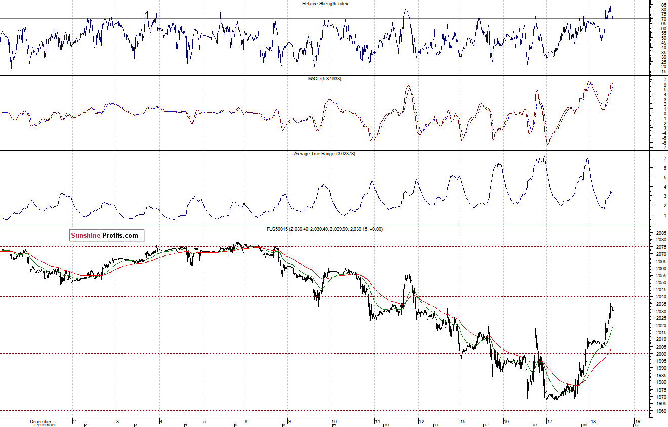This screenshot has width=668, height=427.
Task: Click the December label on date axis
Action: pos(41,421)
